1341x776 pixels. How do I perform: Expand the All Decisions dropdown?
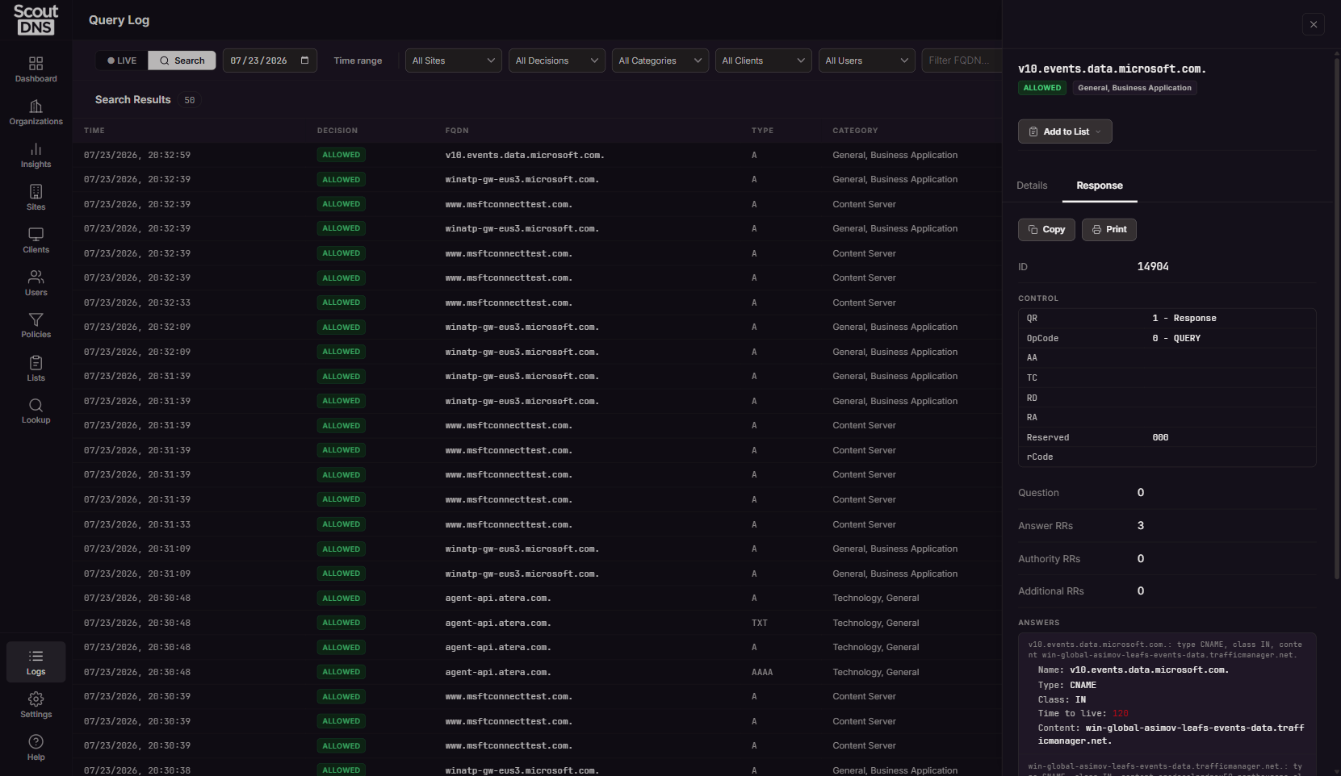click(557, 60)
